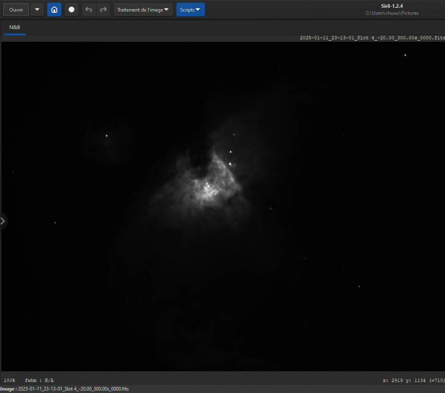
Task: Click the bright nebula core in the image
Action: pyautogui.click(x=209, y=190)
